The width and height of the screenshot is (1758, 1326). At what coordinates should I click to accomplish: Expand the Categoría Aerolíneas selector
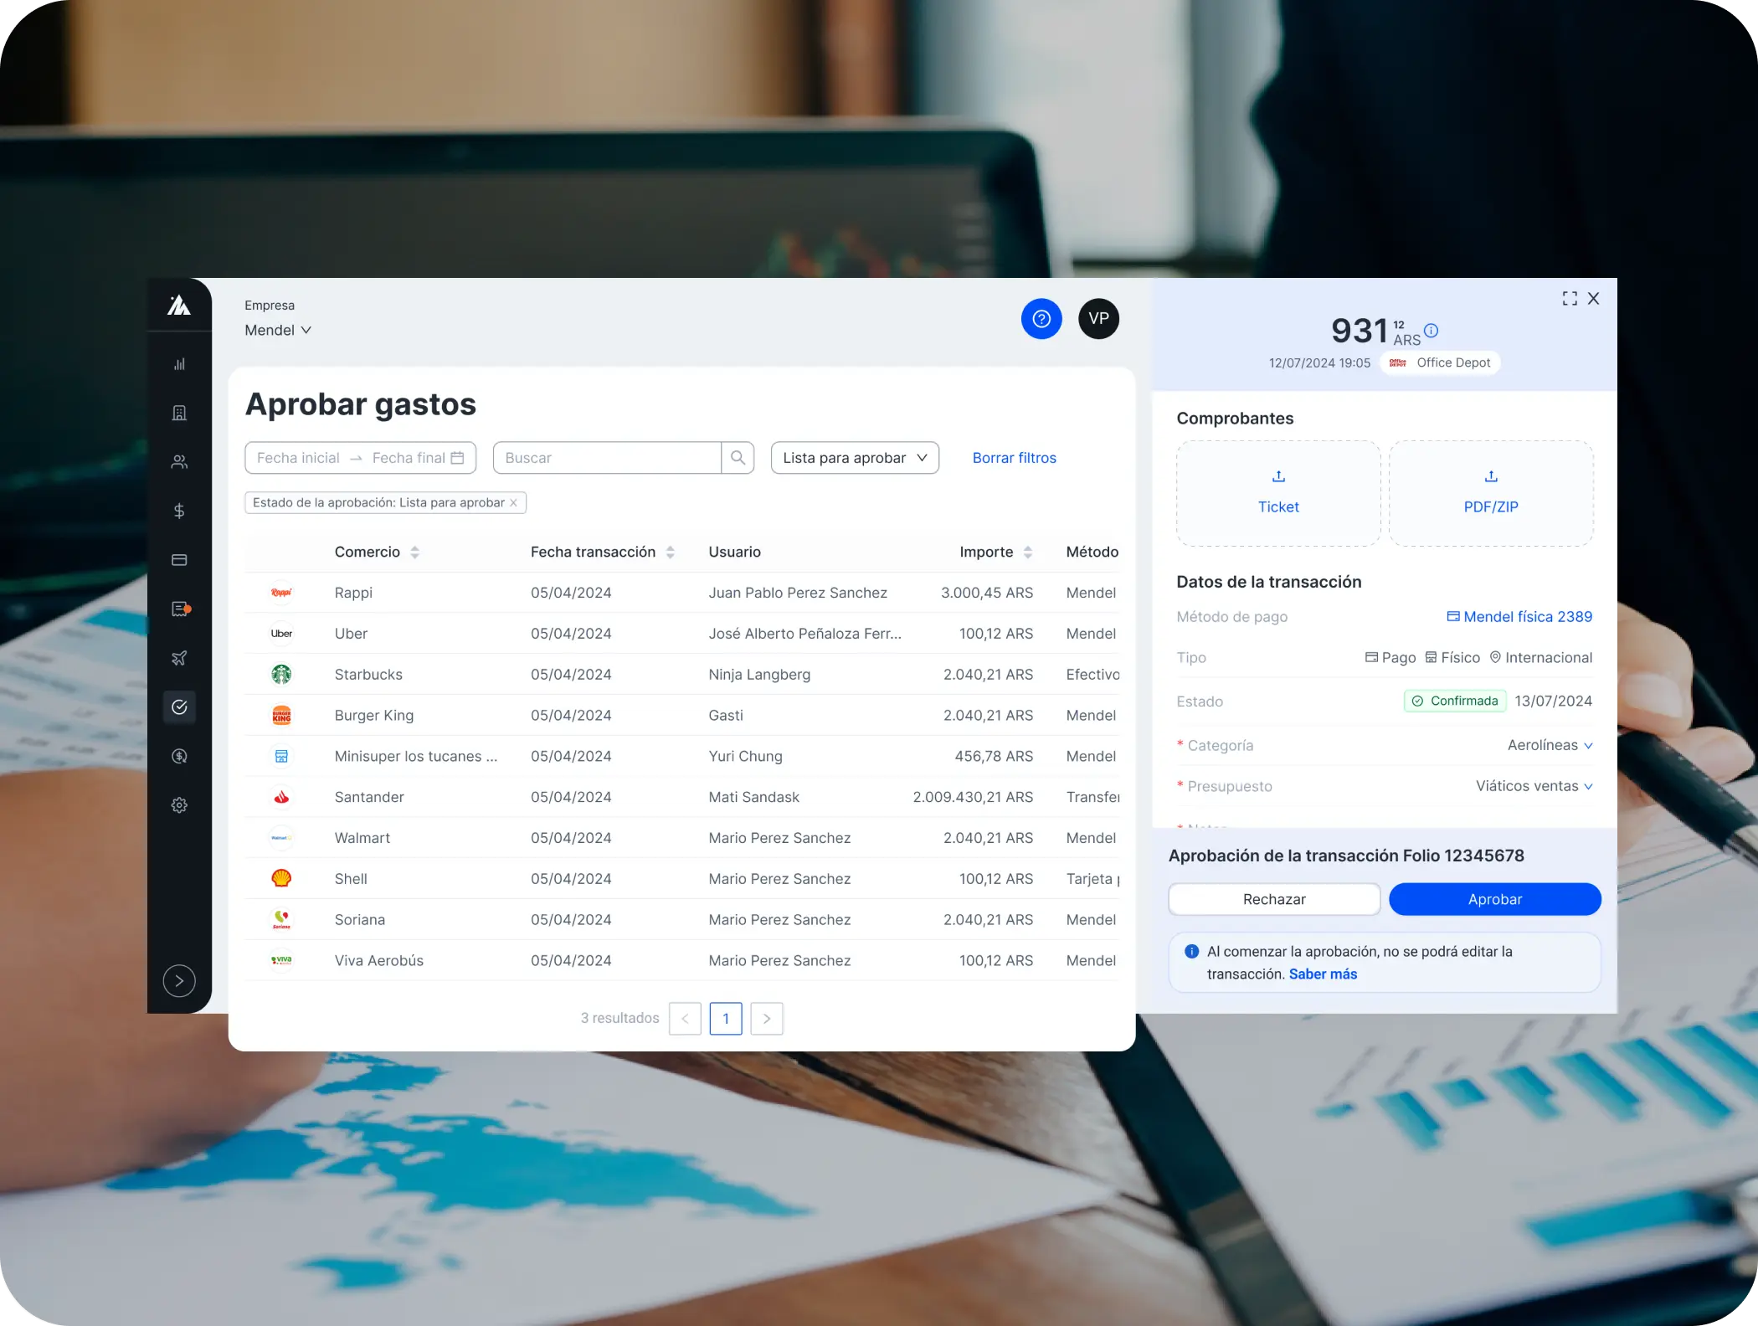coord(1550,745)
